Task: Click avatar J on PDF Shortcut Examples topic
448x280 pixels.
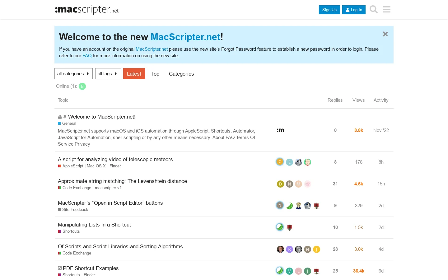Action: point(307,271)
